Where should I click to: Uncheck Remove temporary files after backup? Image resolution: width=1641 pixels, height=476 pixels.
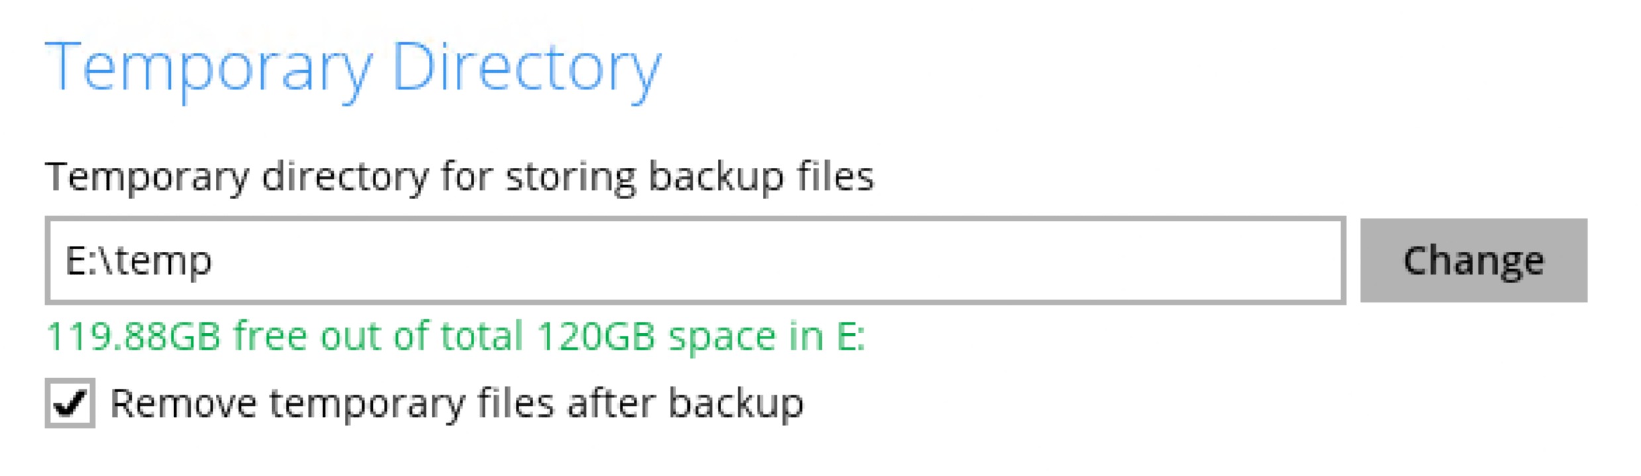point(70,403)
